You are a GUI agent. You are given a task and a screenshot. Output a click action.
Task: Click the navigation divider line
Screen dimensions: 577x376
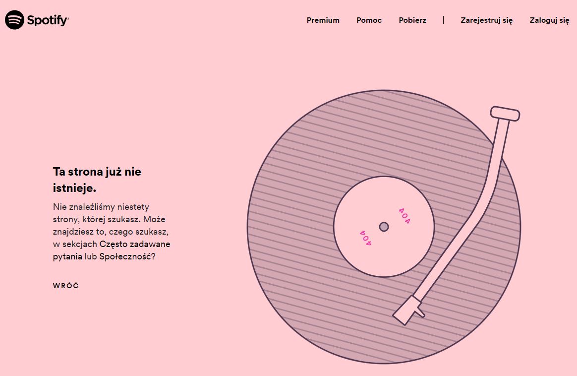point(444,20)
